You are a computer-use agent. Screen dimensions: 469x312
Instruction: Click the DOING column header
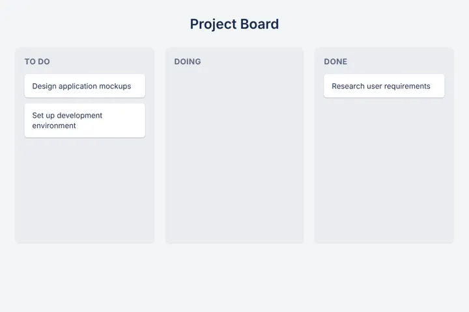(x=188, y=62)
